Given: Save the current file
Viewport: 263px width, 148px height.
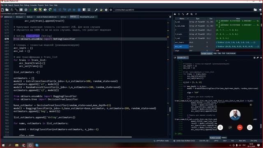Looking at the screenshot, I should click(x=12, y=10).
